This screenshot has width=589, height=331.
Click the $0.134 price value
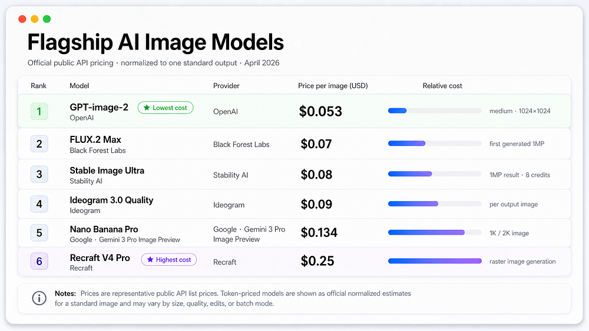(x=319, y=232)
